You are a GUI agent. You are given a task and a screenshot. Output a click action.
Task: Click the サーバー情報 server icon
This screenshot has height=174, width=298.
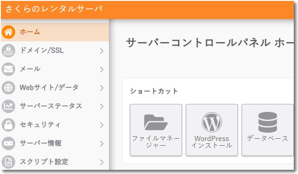pos(8,143)
